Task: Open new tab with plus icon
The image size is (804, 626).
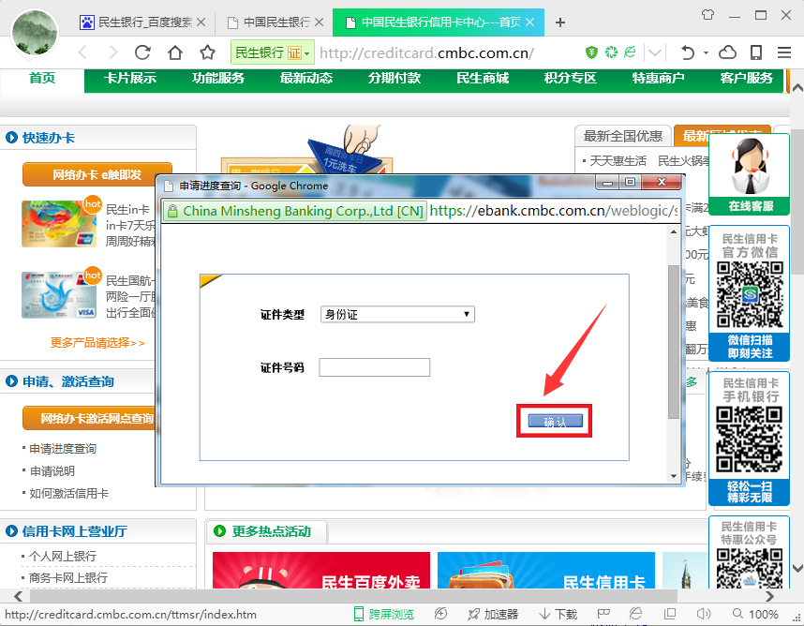Action: pyautogui.click(x=560, y=22)
